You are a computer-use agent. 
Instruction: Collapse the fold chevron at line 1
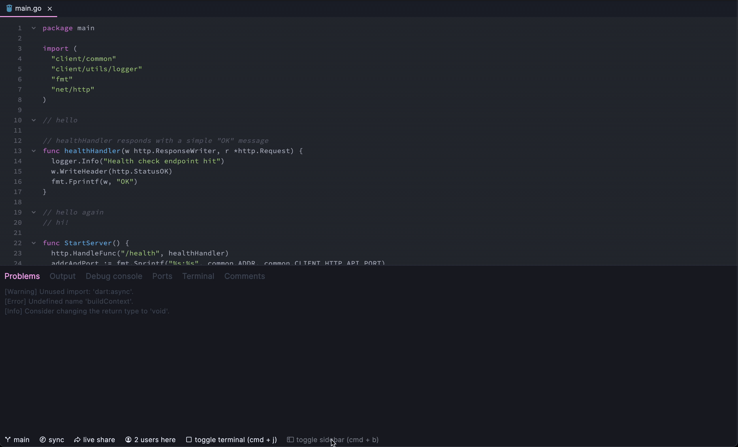(34, 28)
